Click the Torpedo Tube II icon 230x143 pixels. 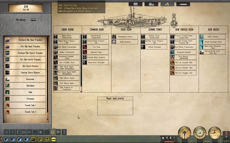click(x=7, y=112)
